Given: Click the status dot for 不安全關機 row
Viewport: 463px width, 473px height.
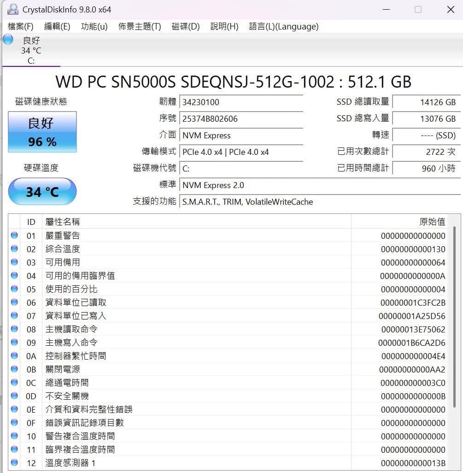Looking at the screenshot, I should click(14, 396).
